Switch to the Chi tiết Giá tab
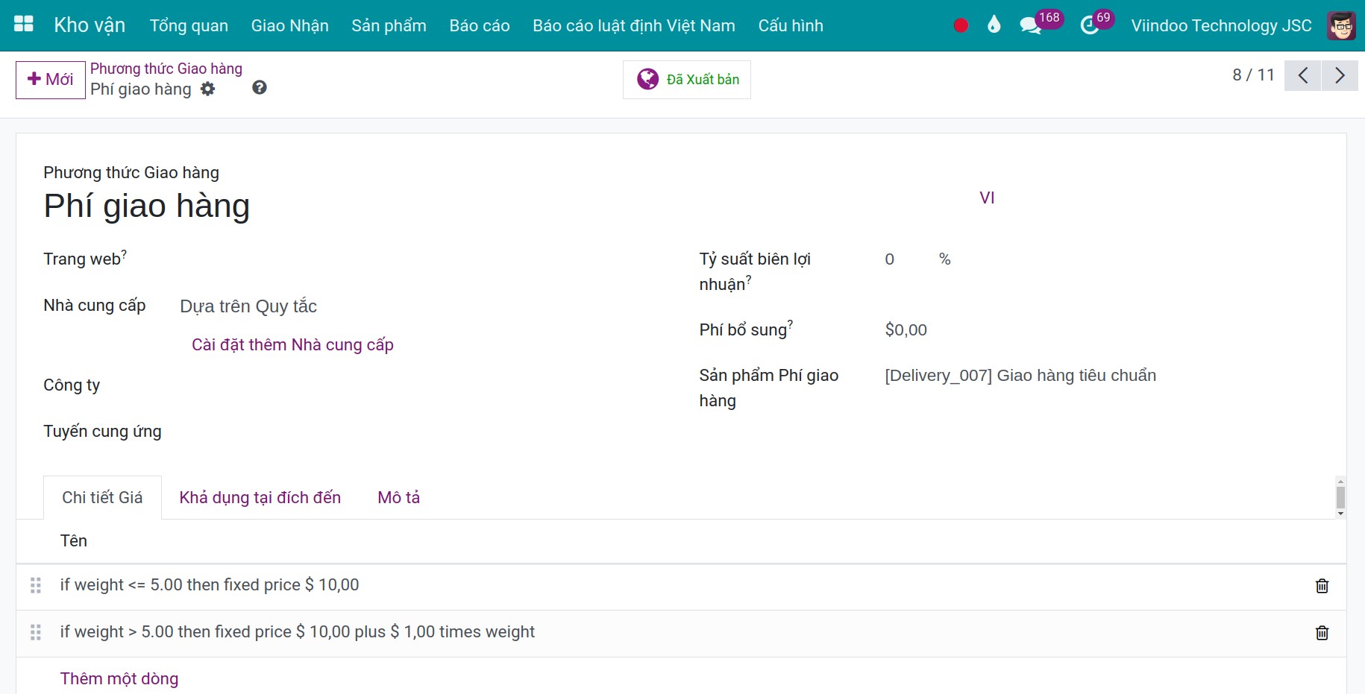The width and height of the screenshot is (1365, 694). pyautogui.click(x=102, y=498)
